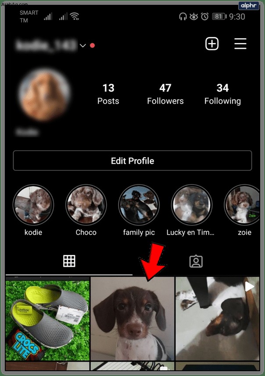
Task: Open the kodie story highlight
Action: click(x=33, y=204)
